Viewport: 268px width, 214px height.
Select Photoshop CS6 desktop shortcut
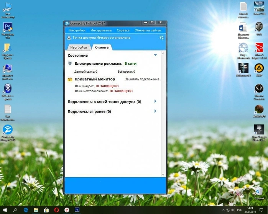pos(8,31)
